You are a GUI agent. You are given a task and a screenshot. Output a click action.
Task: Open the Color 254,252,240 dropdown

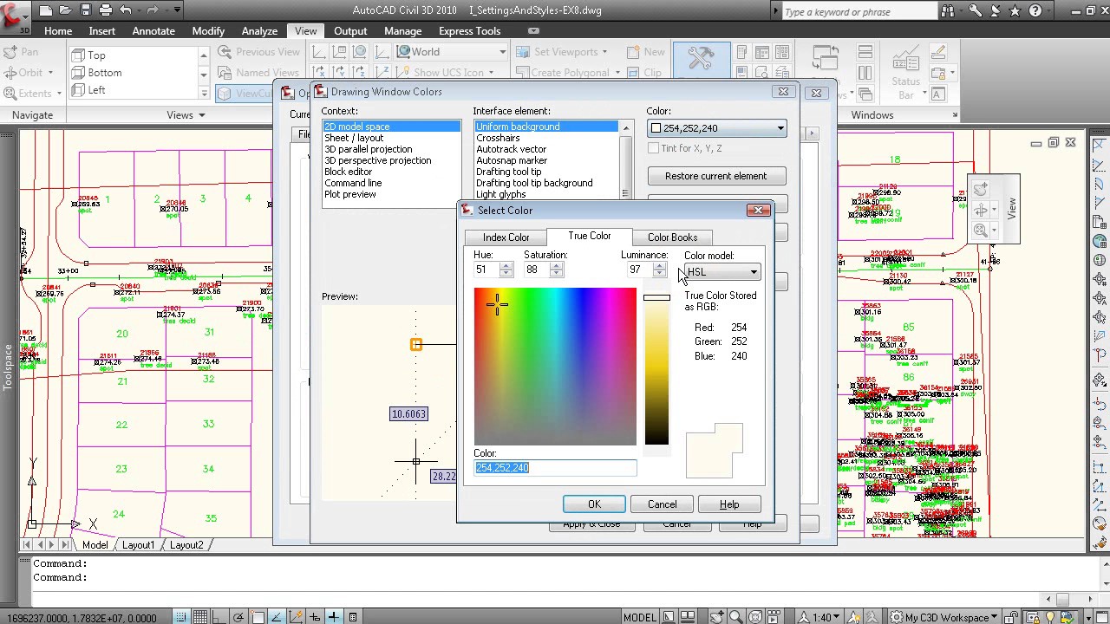click(716, 128)
